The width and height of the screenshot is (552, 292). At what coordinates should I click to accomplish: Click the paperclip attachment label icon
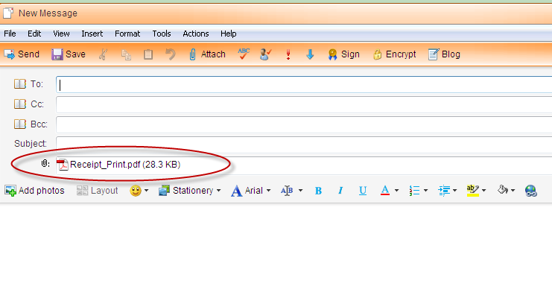(x=45, y=163)
